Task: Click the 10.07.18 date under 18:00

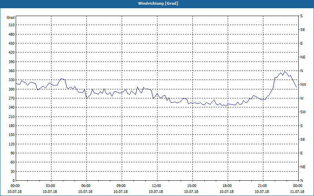Action: tap(226, 192)
